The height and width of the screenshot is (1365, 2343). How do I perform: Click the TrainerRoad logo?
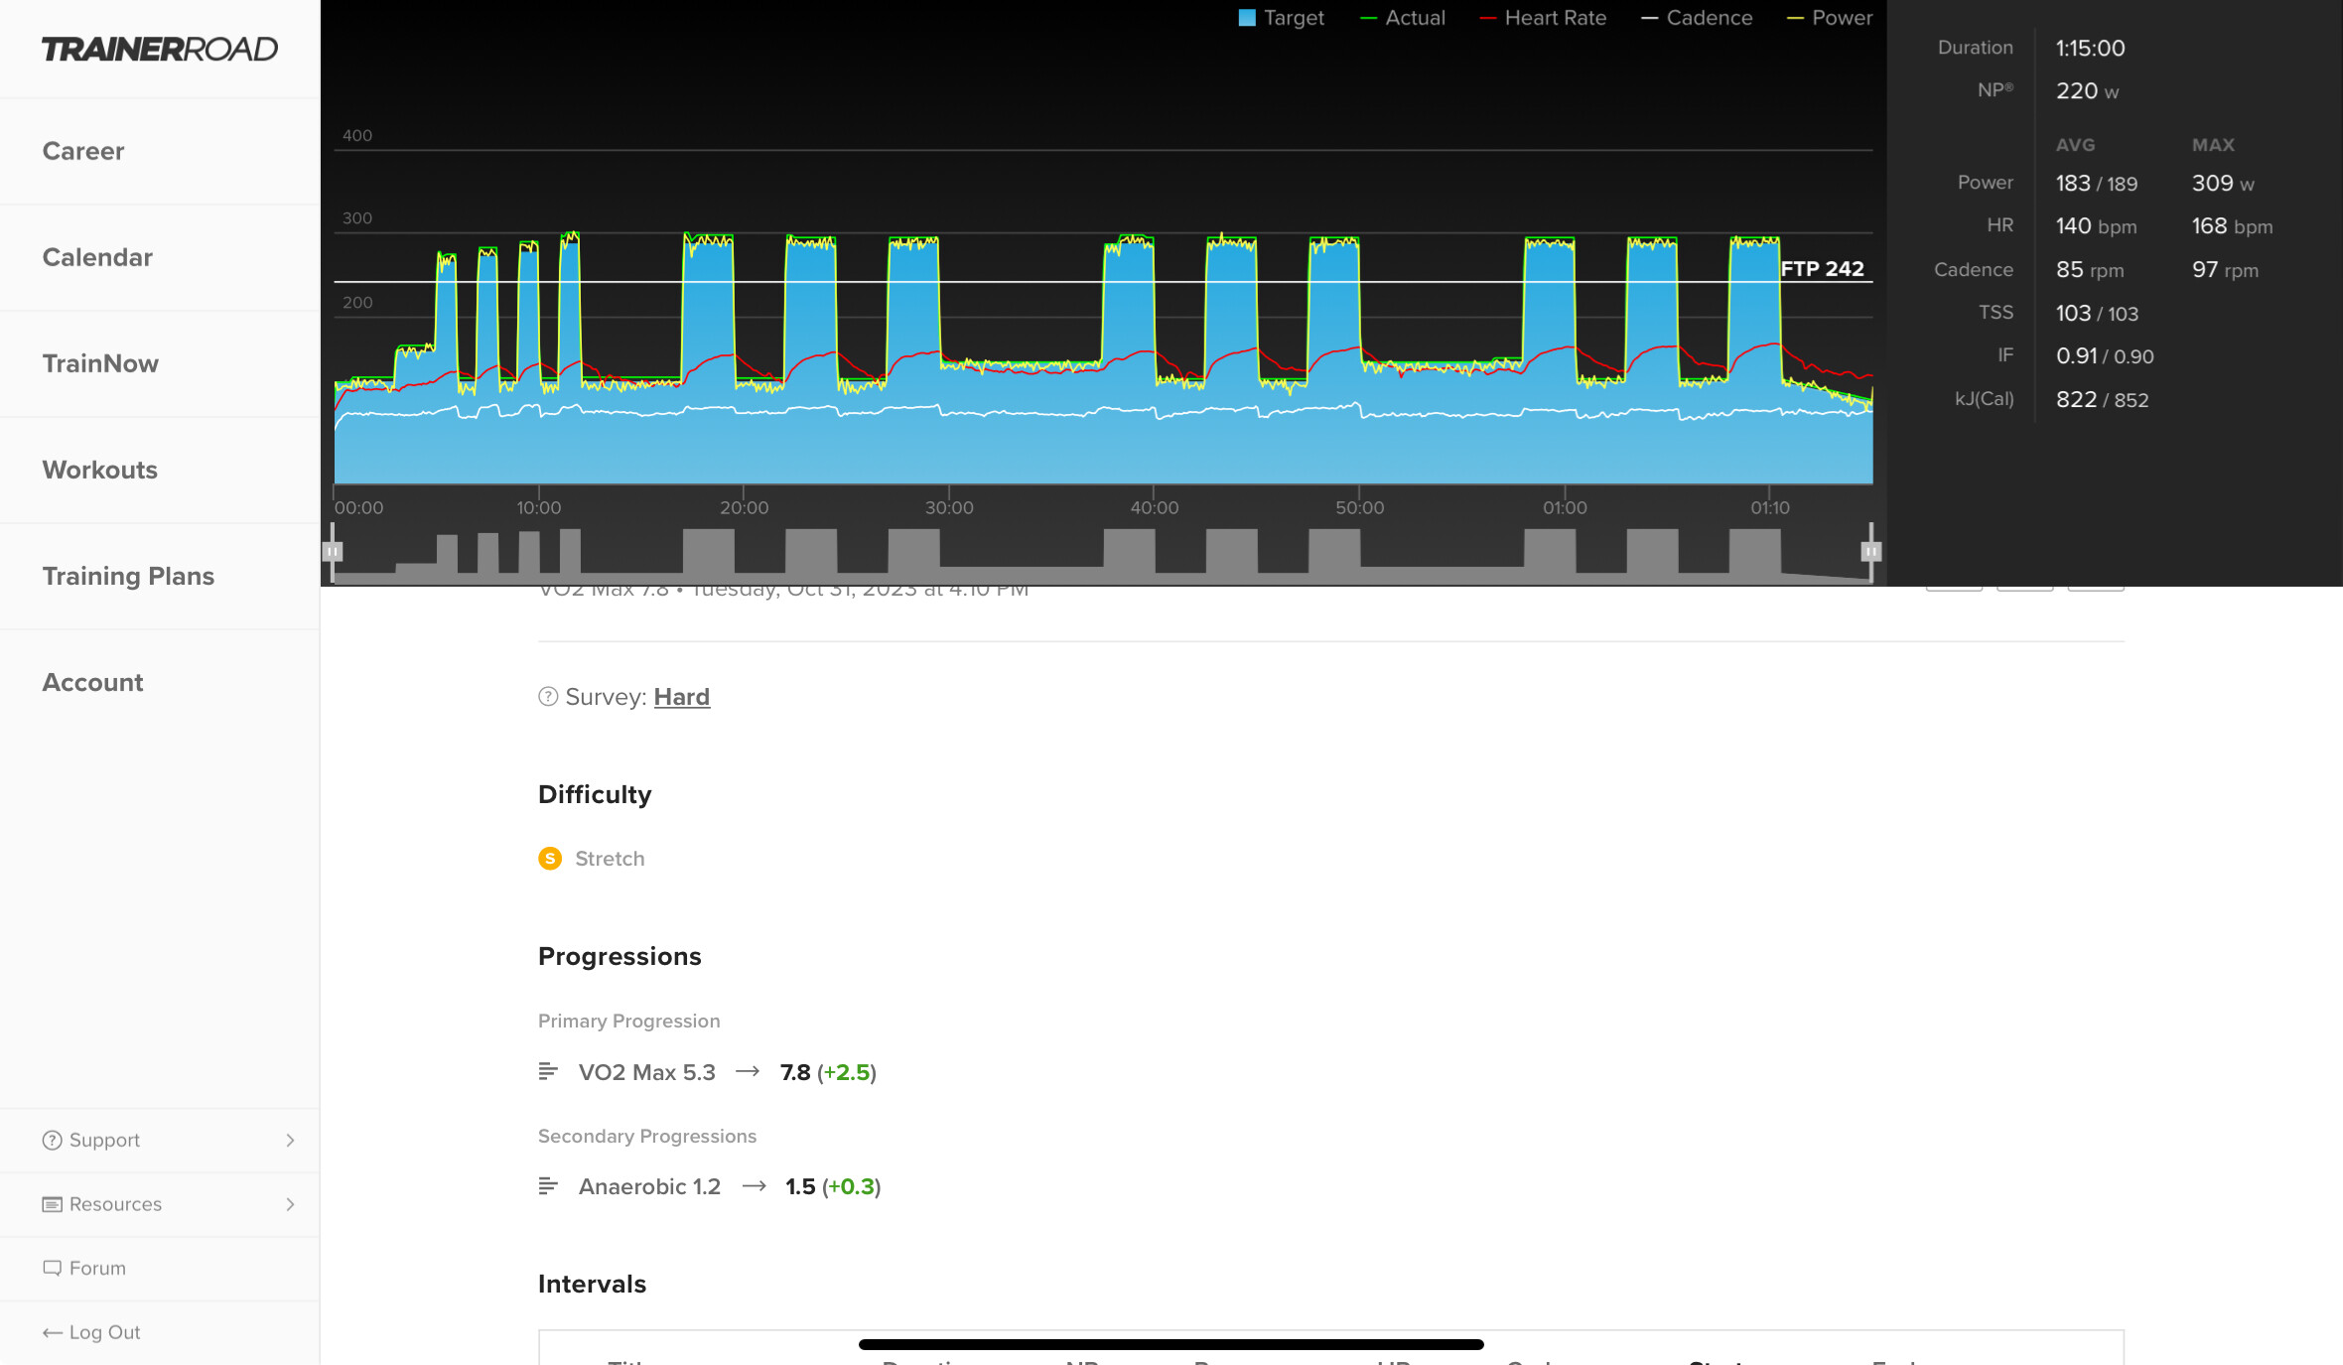159,49
